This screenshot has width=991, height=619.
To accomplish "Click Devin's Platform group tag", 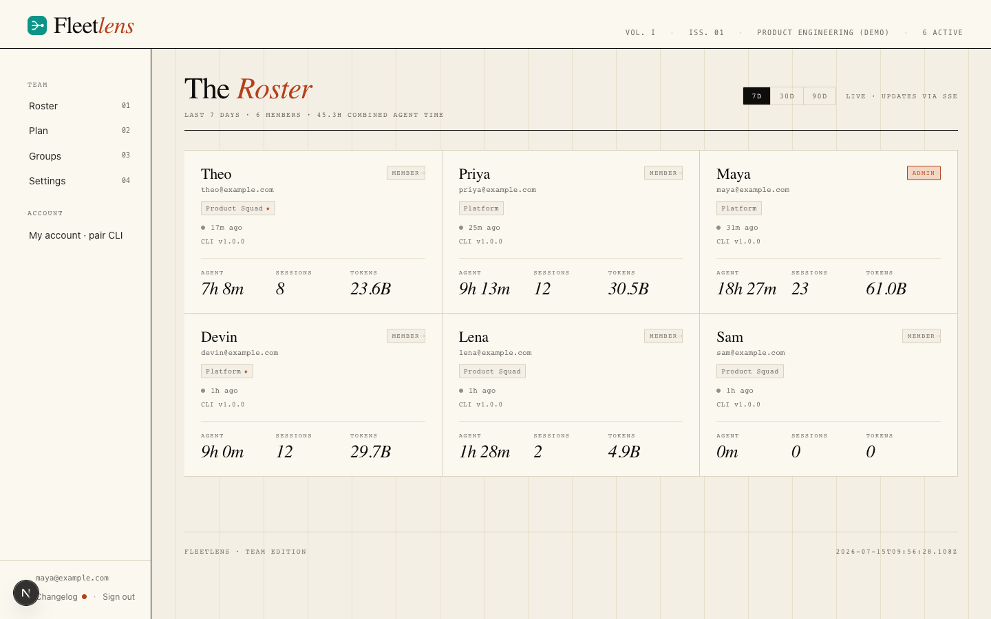I will coord(227,371).
